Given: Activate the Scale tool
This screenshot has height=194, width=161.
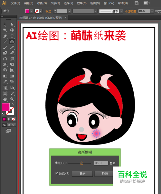Looking at the screenshot, I should [x=12, y=59].
